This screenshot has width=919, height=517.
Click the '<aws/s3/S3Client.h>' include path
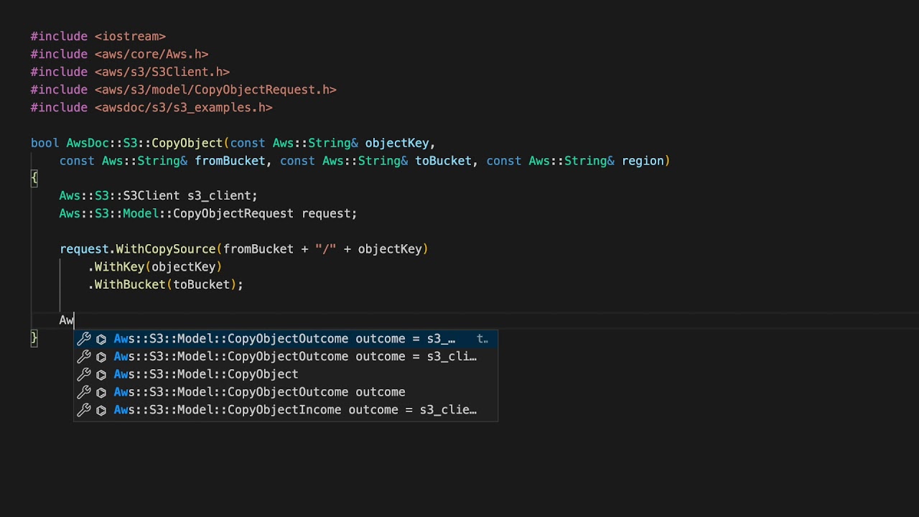coord(162,72)
